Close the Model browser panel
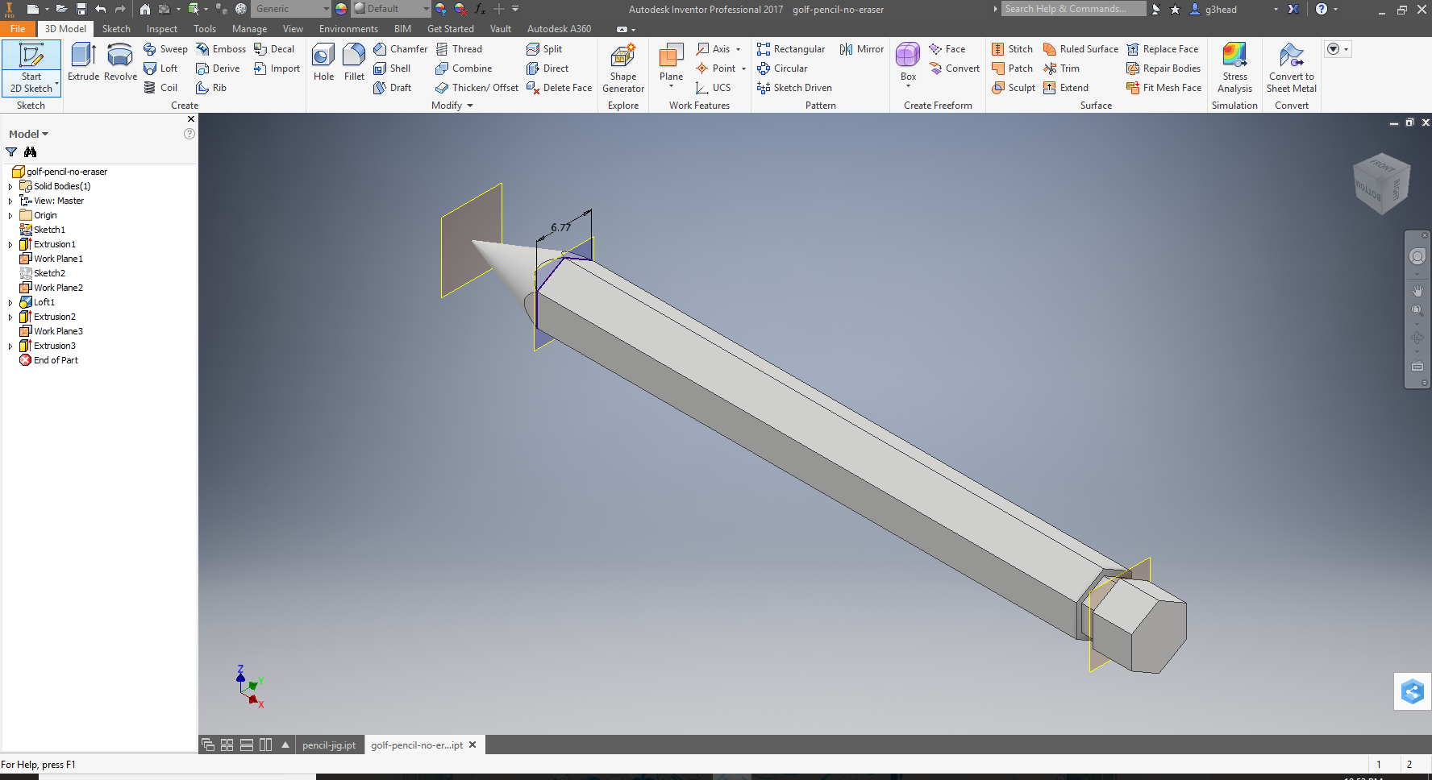This screenshot has width=1432, height=780. (x=191, y=119)
